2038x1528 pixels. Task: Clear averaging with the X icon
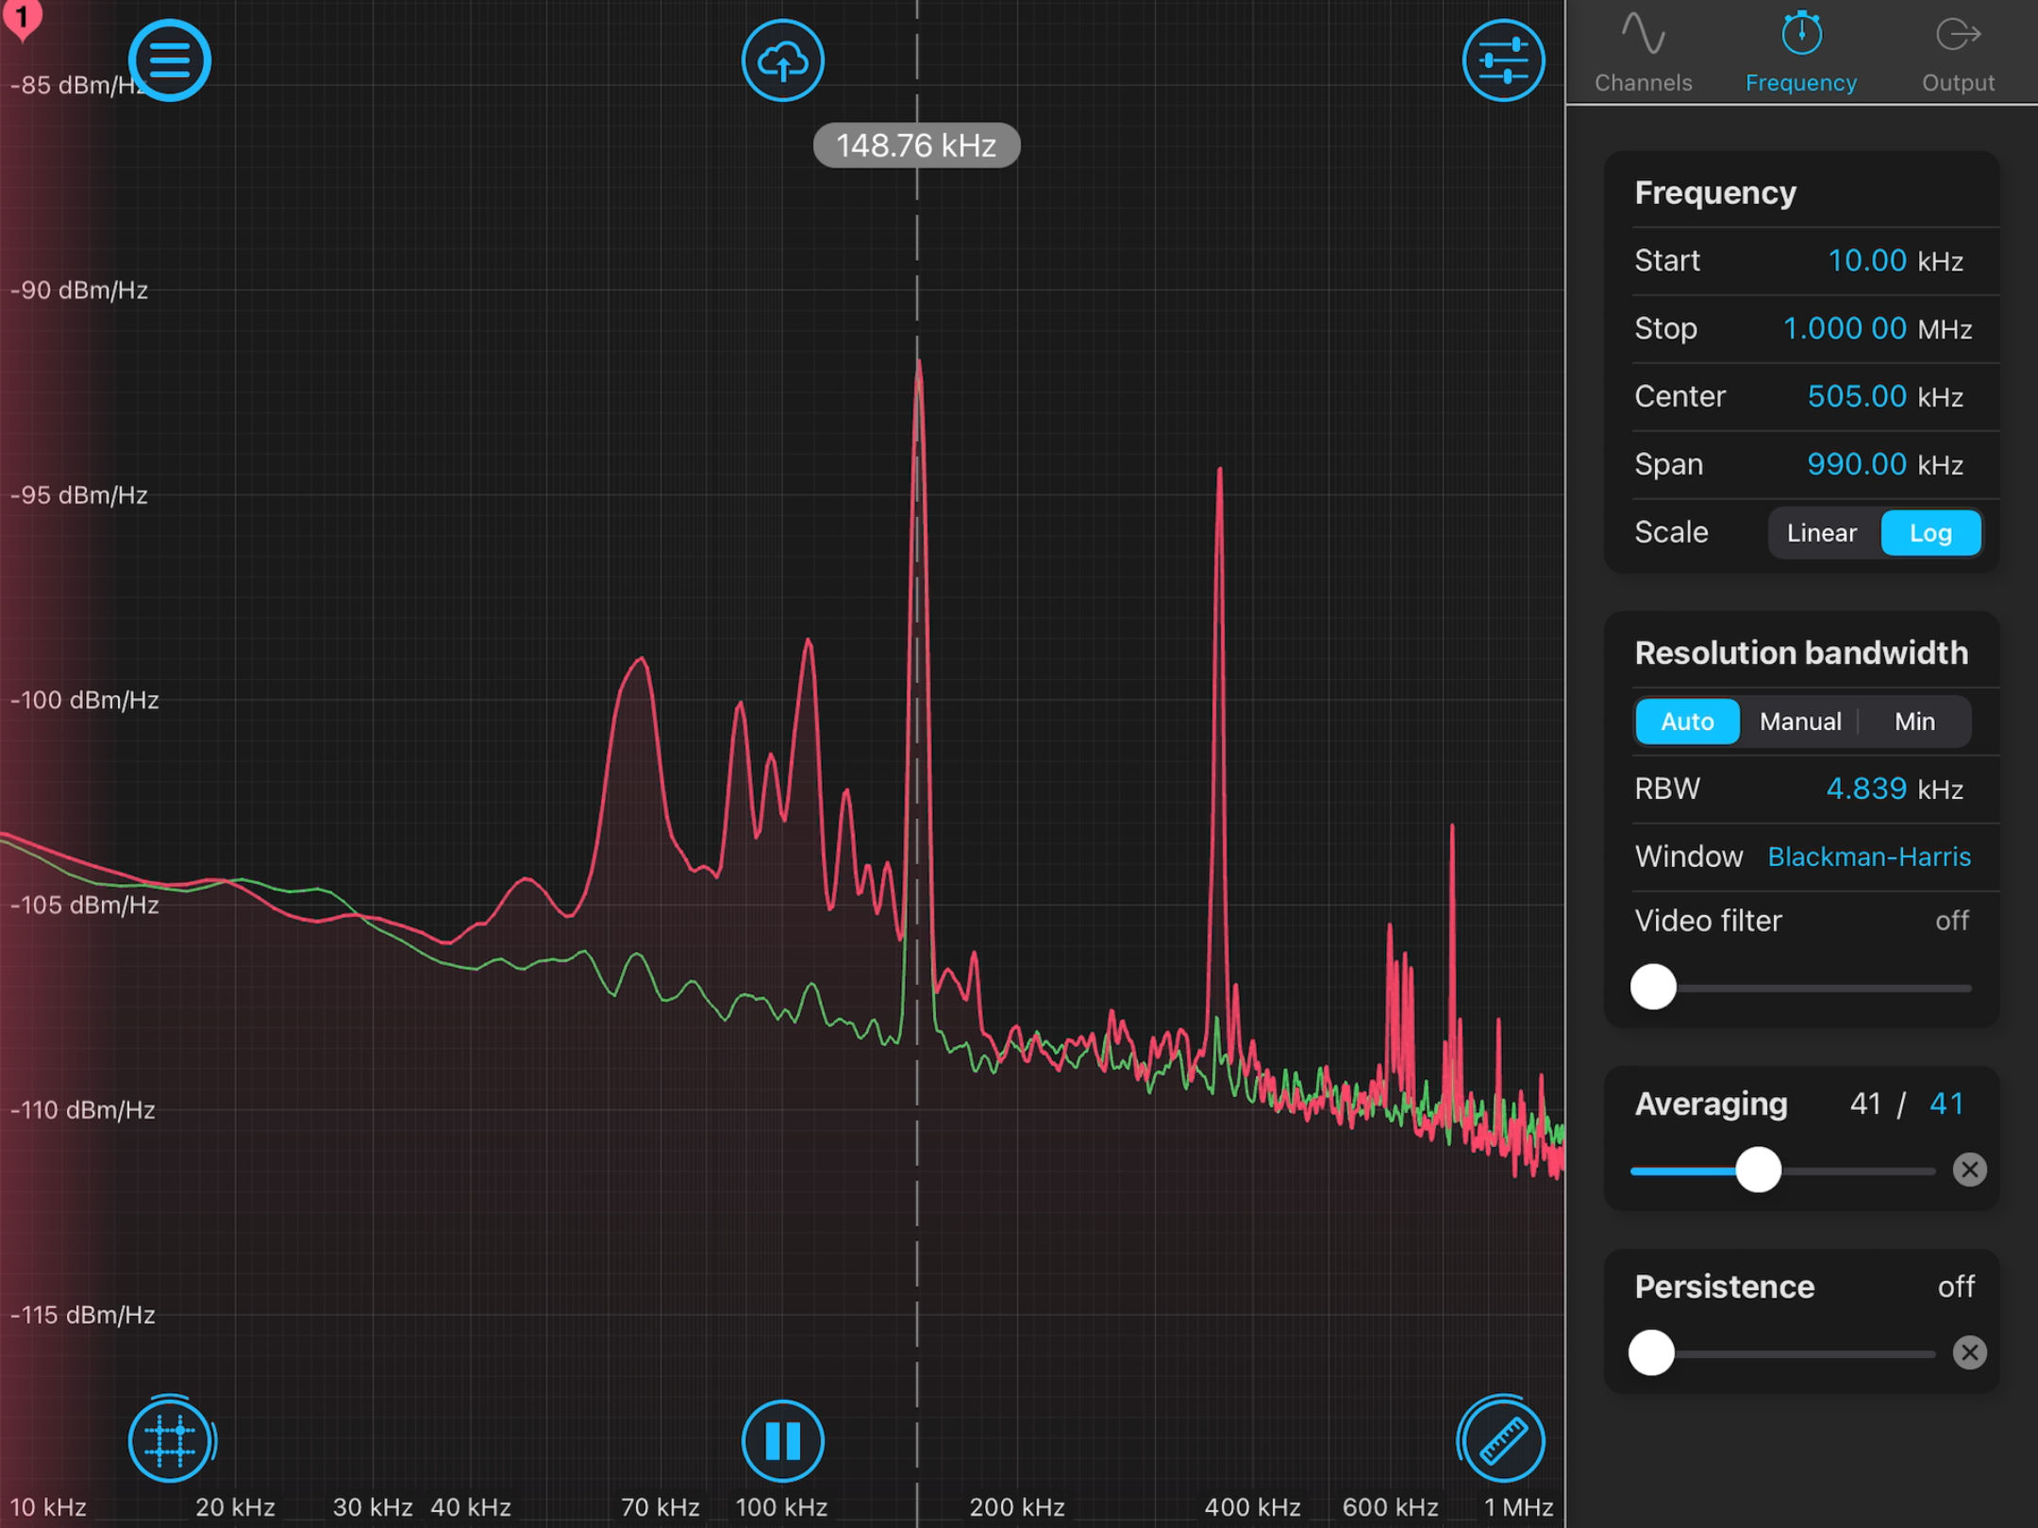click(x=1969, y=1171)
